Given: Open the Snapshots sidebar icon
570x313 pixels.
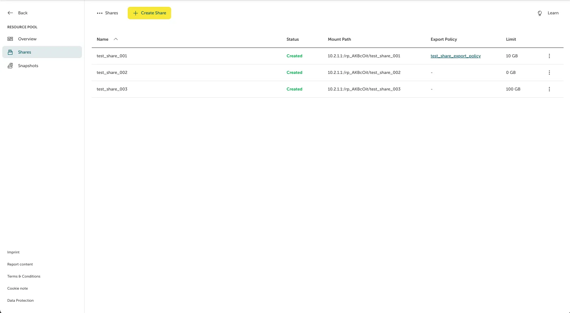Looking at the screenshot, I should [10, 66].
